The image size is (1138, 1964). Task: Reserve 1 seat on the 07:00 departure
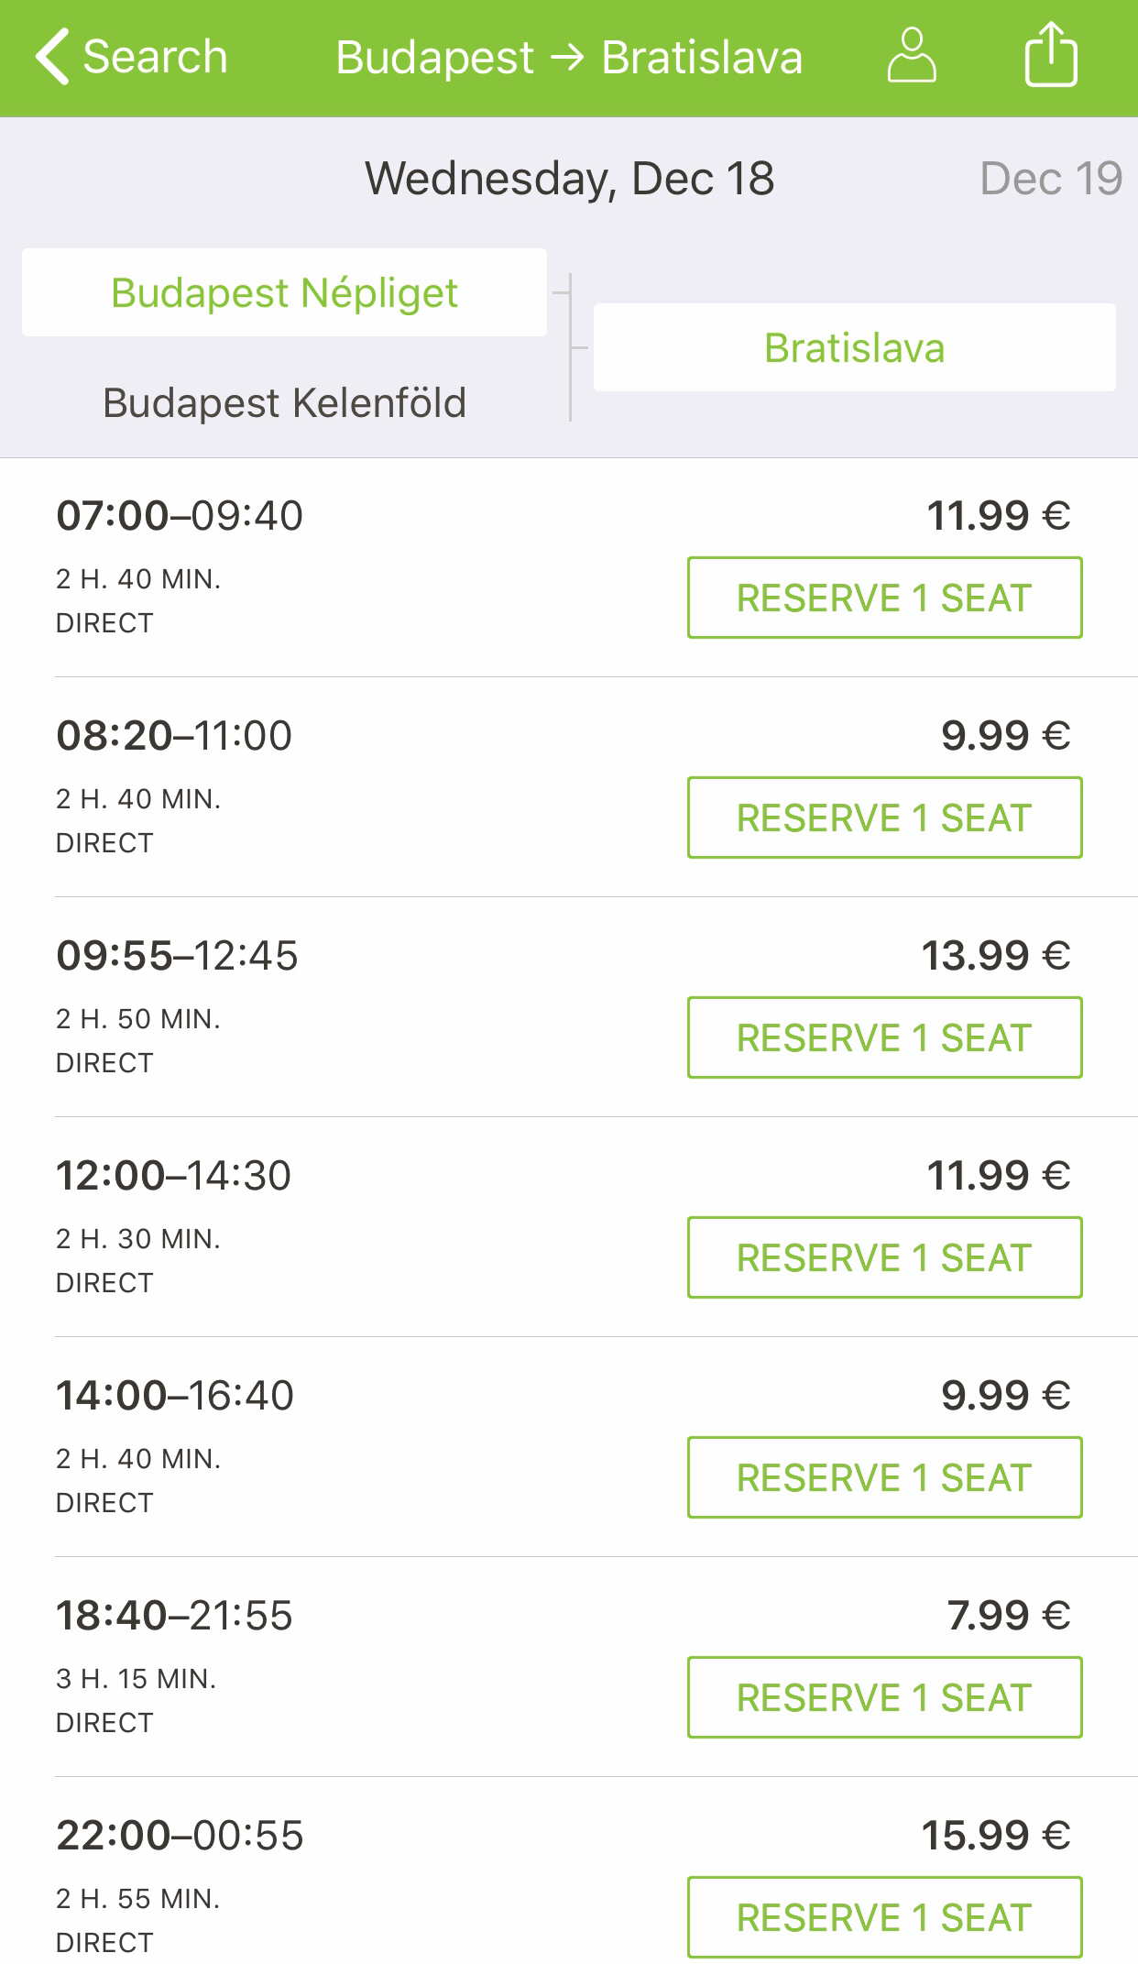[884, 598]
